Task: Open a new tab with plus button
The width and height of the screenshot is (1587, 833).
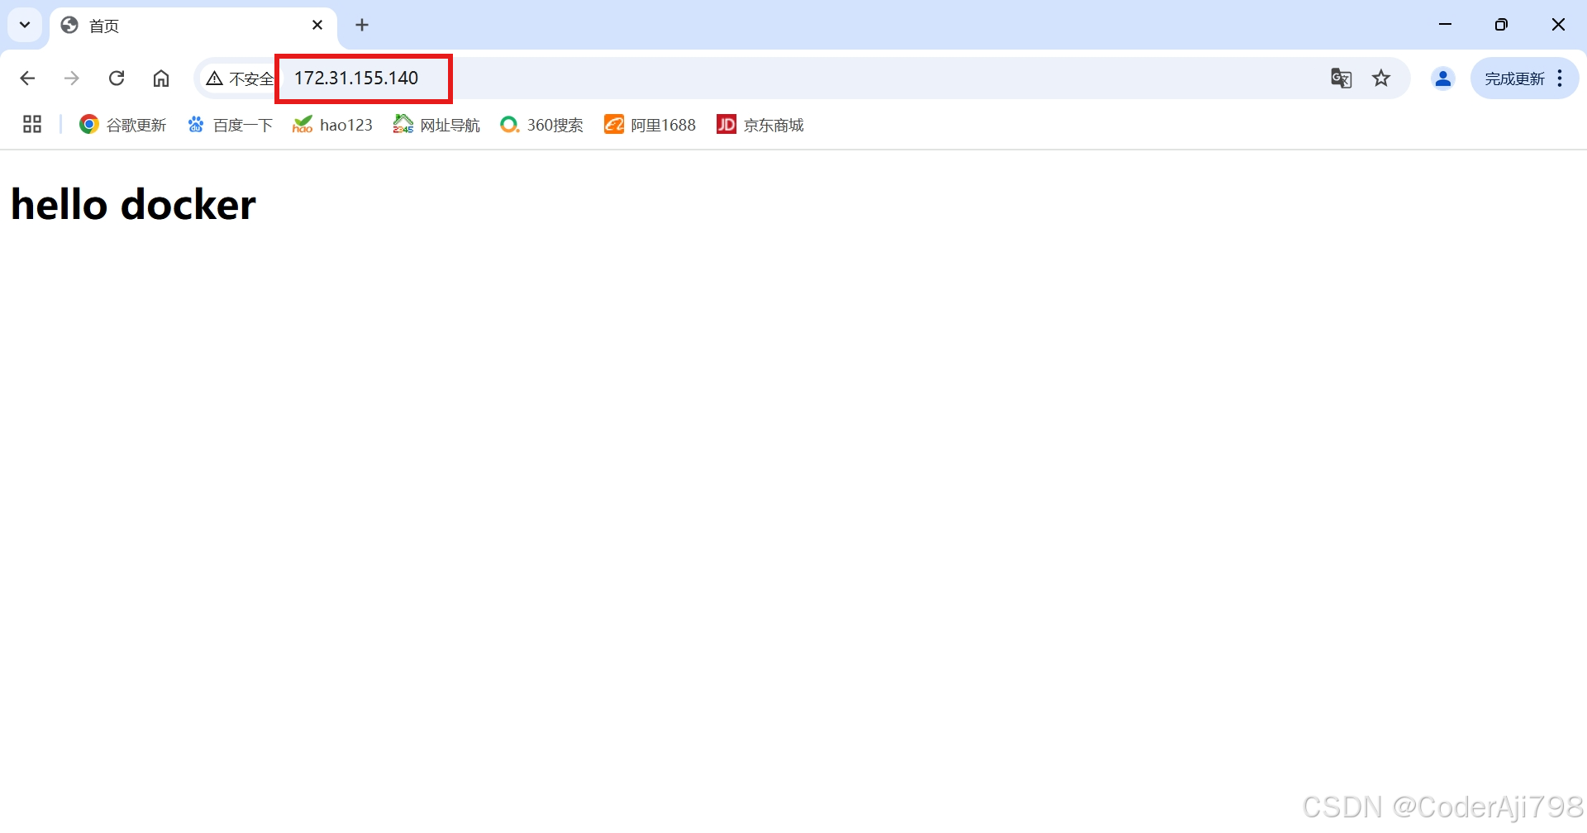Action: click(362, 26)
